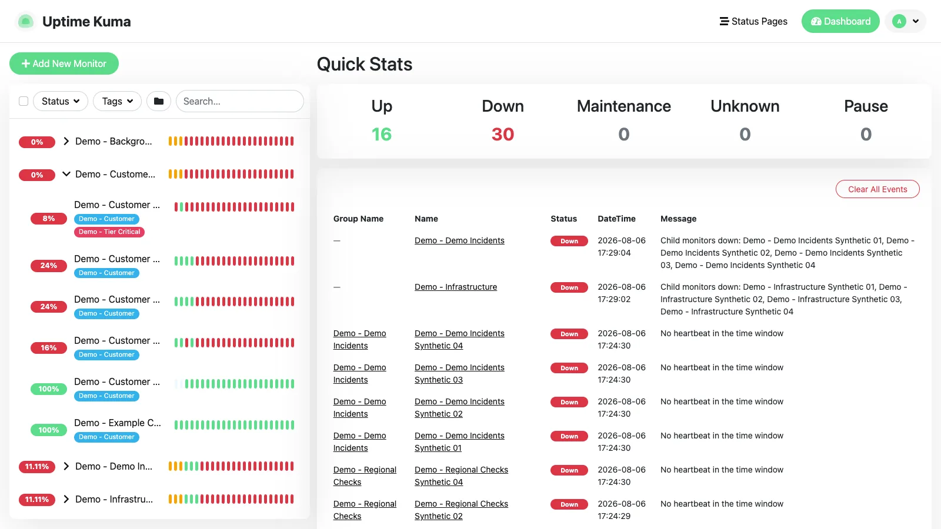Open Demo - Demo Incidents Synthetic 03 link
This screenshot has width=941, height=529.
coord(459,374)
